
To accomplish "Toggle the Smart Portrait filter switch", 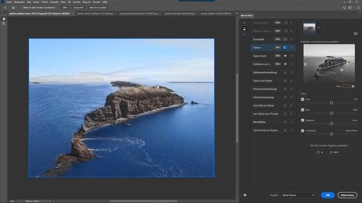I will tap(285, 23).
